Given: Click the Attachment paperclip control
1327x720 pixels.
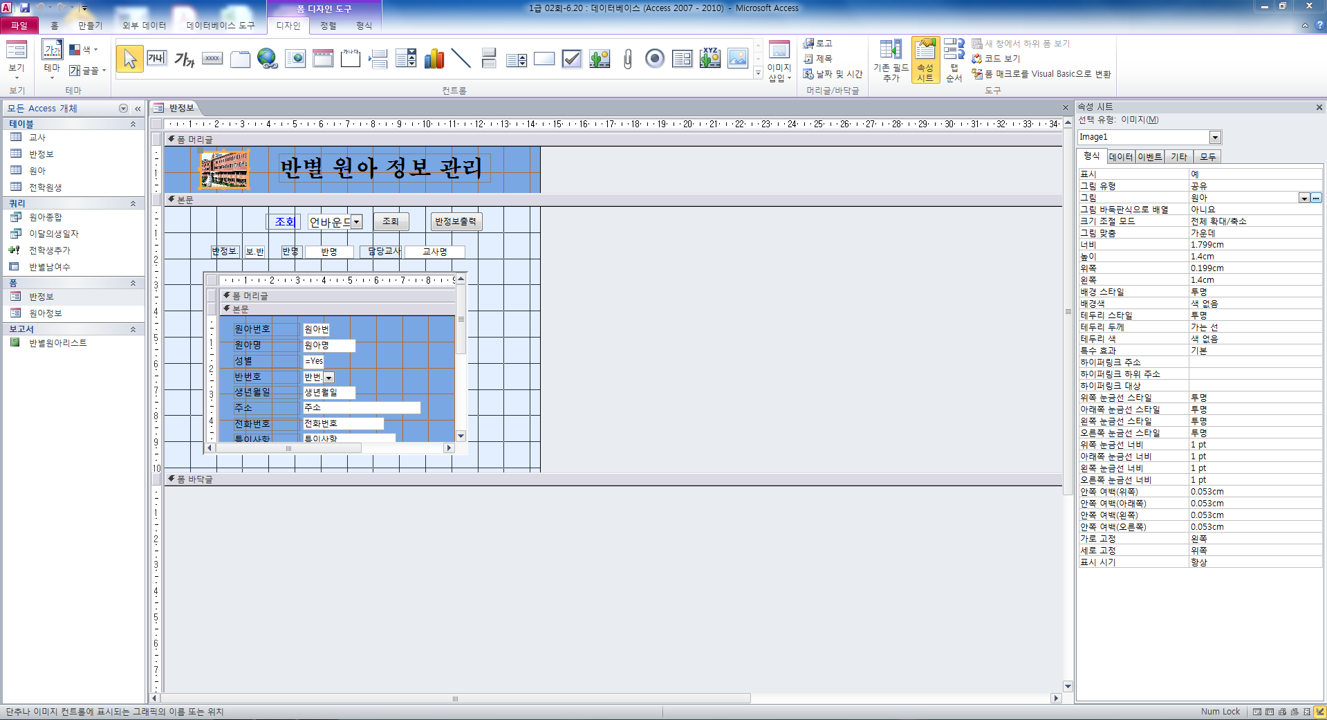Looking at the screenshot, I should (627, 59).
